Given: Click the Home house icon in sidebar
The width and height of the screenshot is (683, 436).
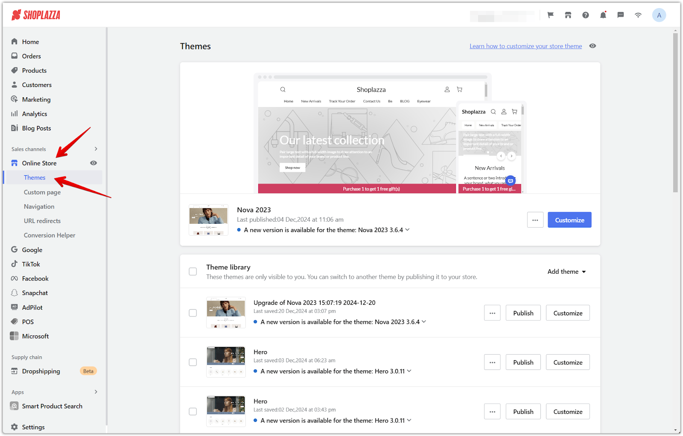Looking at the screenshot, I should (15, 41).
